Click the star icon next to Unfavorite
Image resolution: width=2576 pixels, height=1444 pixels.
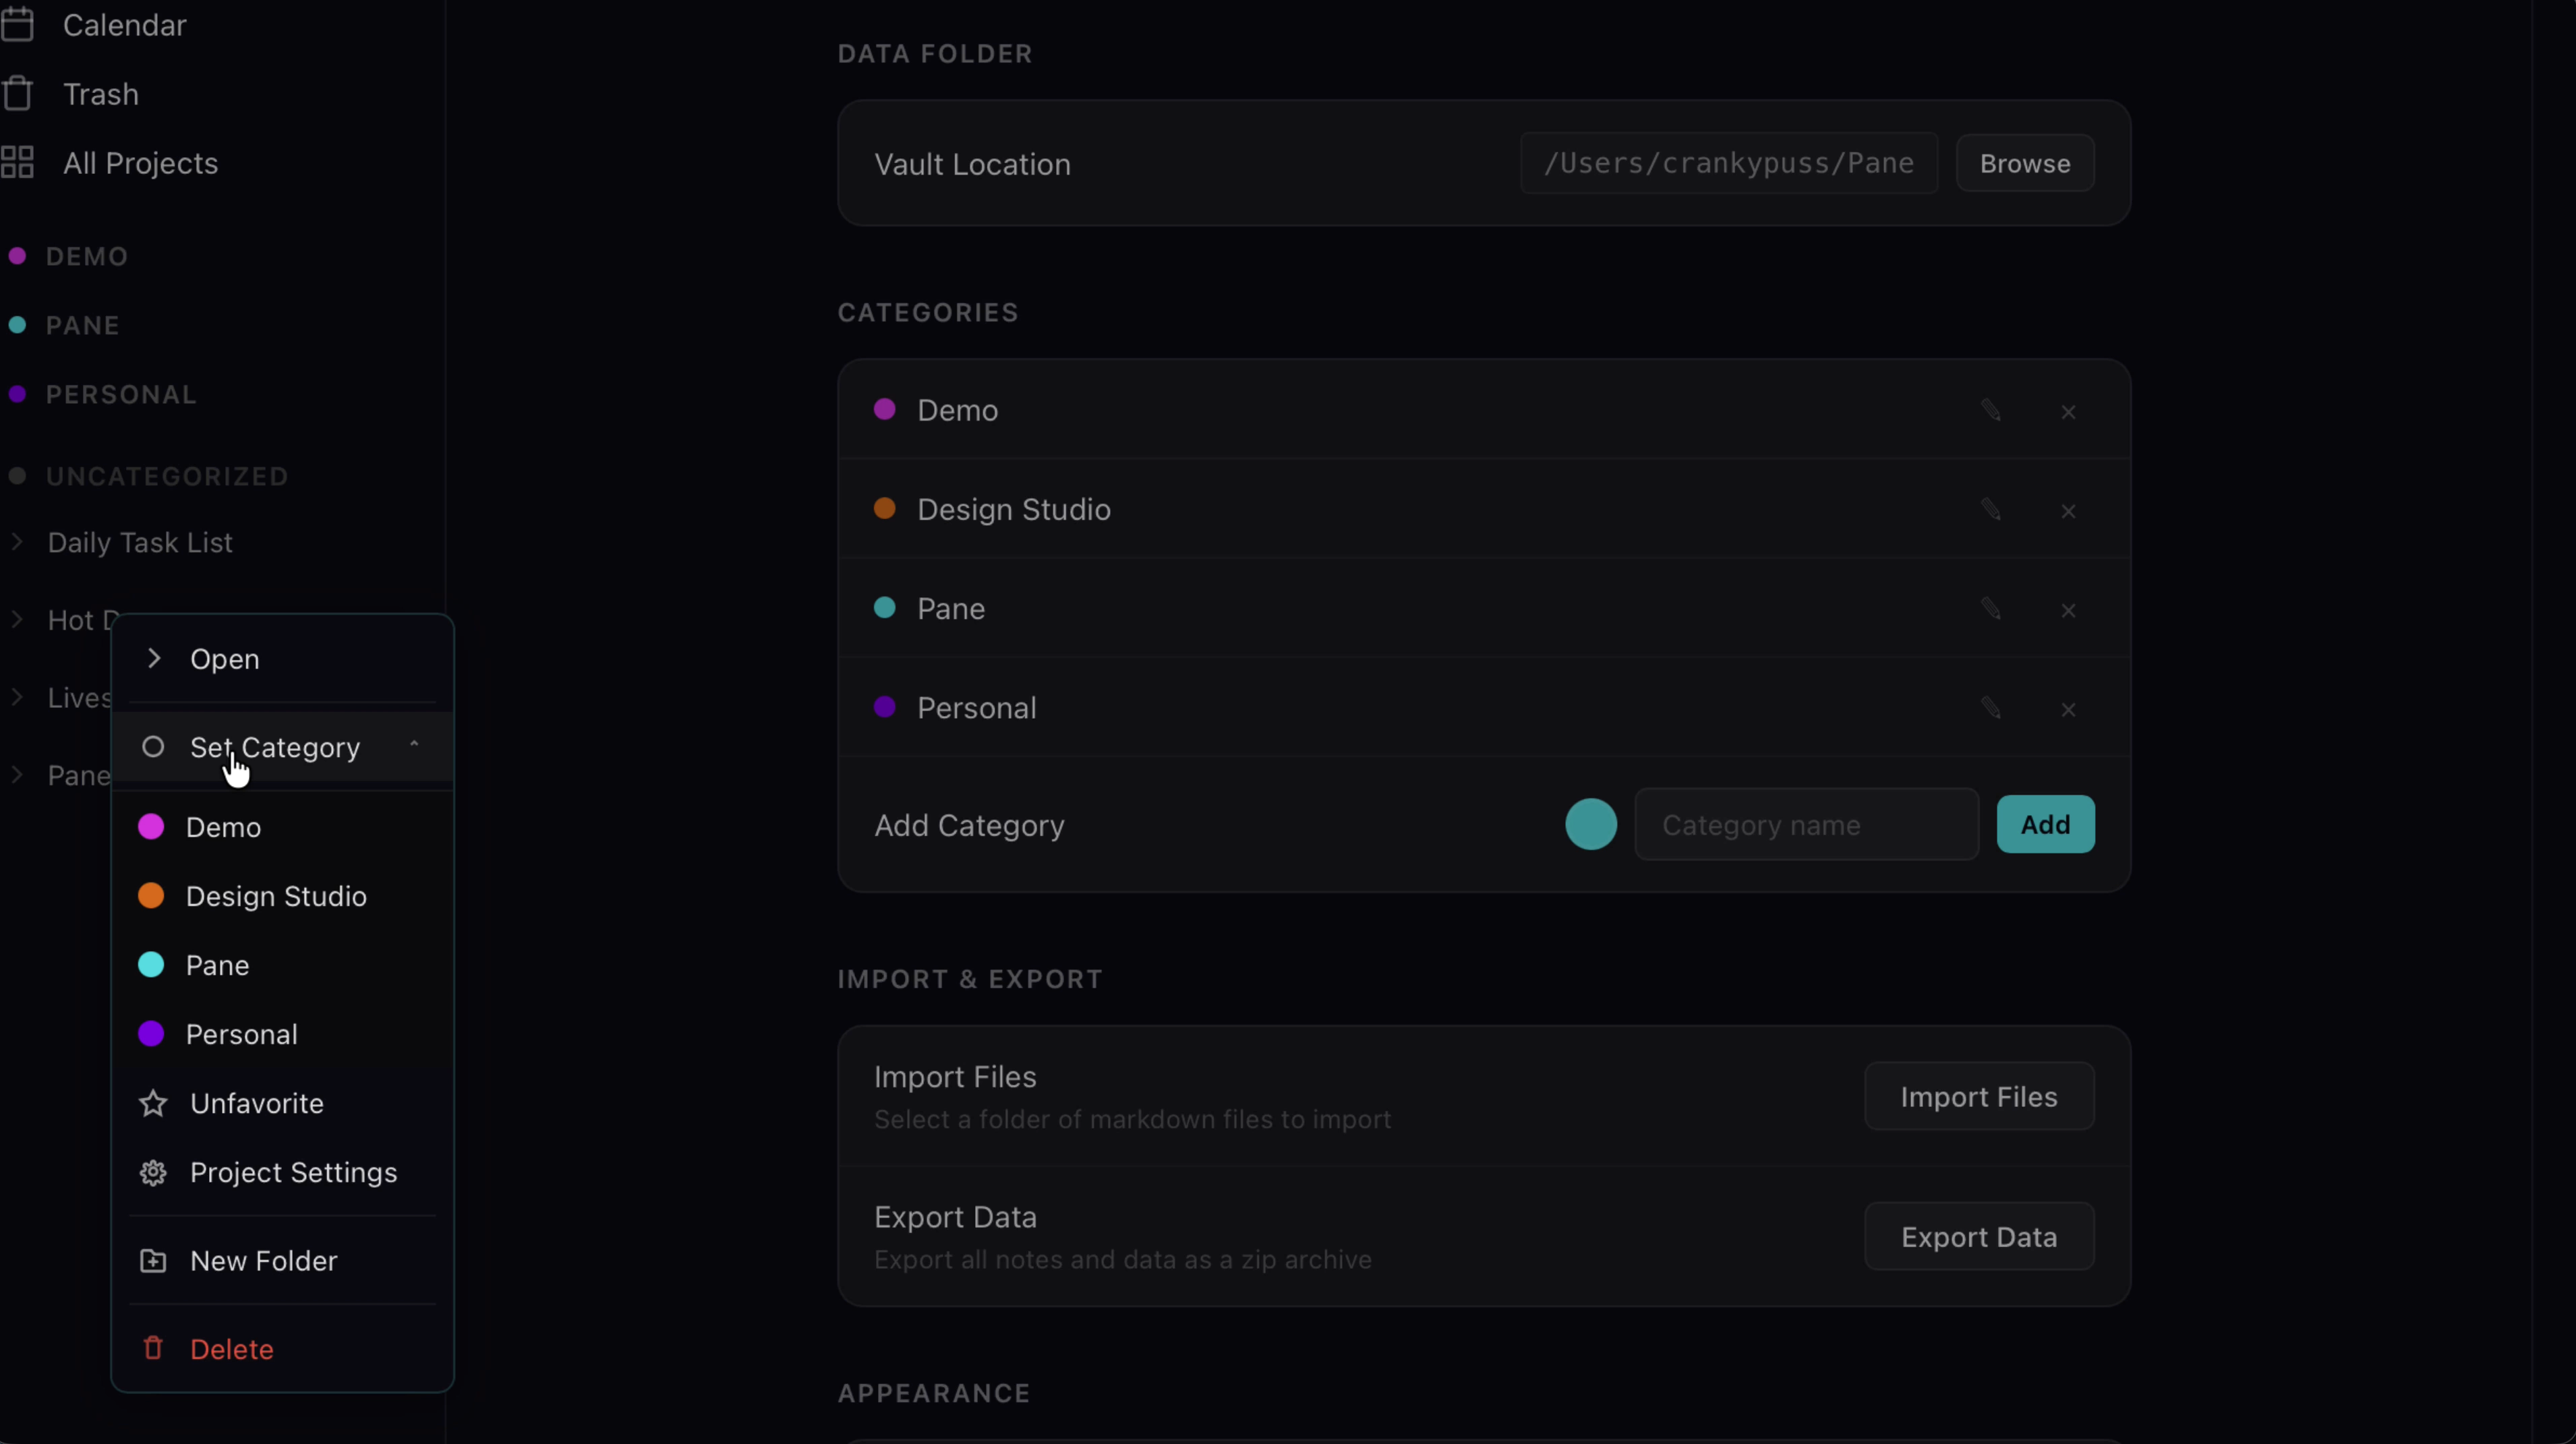153,1103
